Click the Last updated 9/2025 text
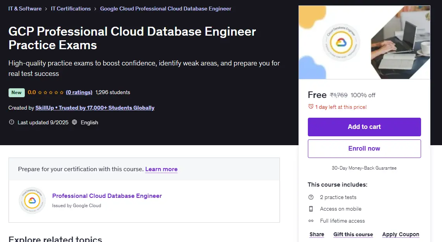442x242 pixels. [x=43, y=122]
